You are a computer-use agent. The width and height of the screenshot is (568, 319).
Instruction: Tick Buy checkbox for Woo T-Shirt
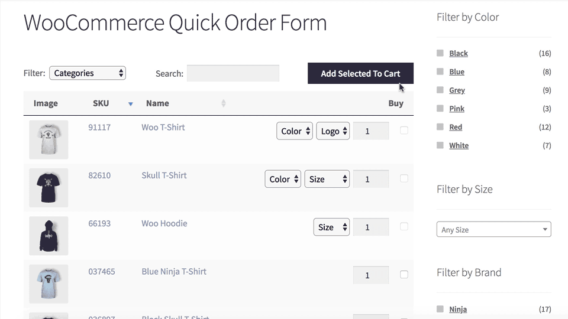(x=404, y=130)
